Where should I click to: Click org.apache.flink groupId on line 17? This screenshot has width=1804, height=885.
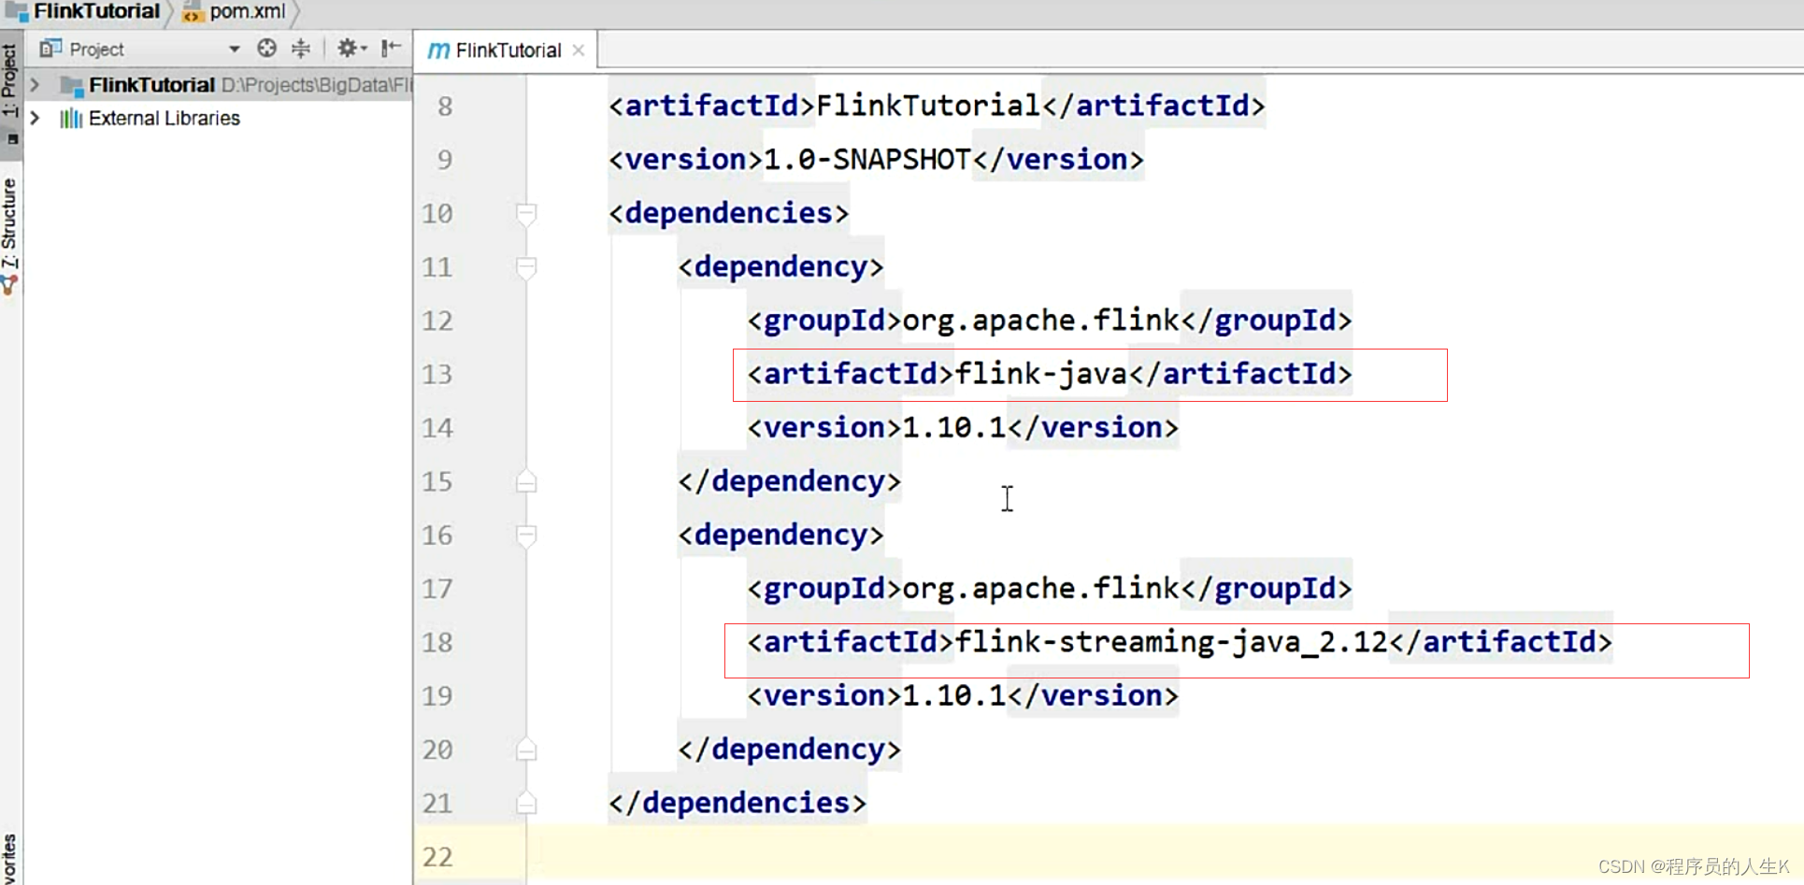pyautogui.click(x=1041, y=589)
